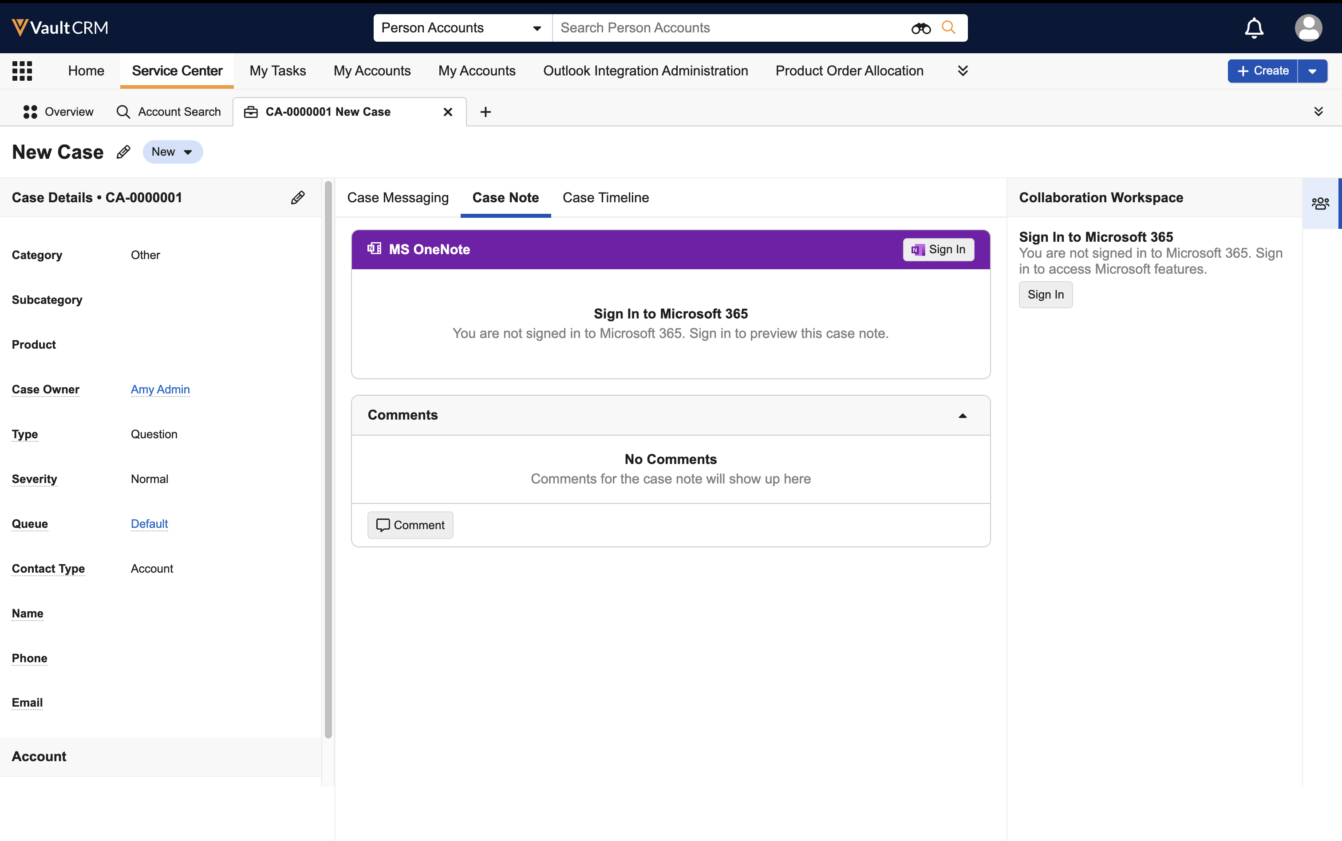Switch to the Case Messaging tab
Viewport: 1342px width, 841px height.
point(398,197)
